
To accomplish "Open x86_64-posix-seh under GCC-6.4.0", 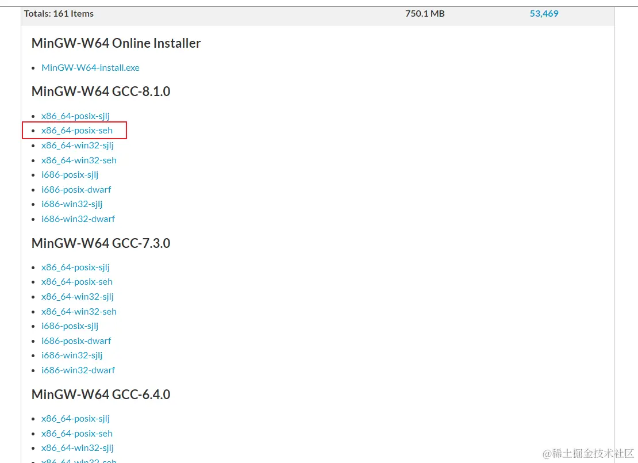I will tap(77, 433).
